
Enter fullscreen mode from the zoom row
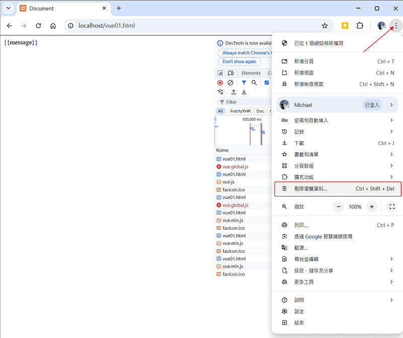(x=392, y=207)
